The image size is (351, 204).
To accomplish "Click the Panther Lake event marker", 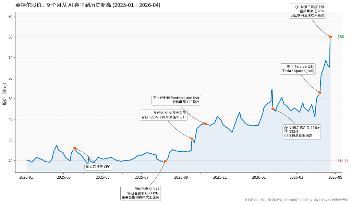I will click(205, 124).
